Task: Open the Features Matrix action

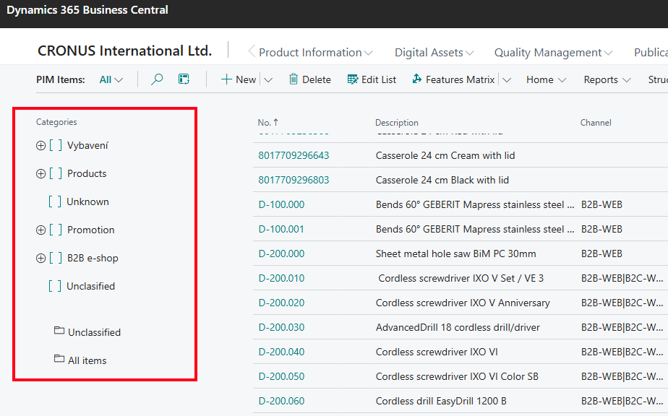Action: pos(453,79)
